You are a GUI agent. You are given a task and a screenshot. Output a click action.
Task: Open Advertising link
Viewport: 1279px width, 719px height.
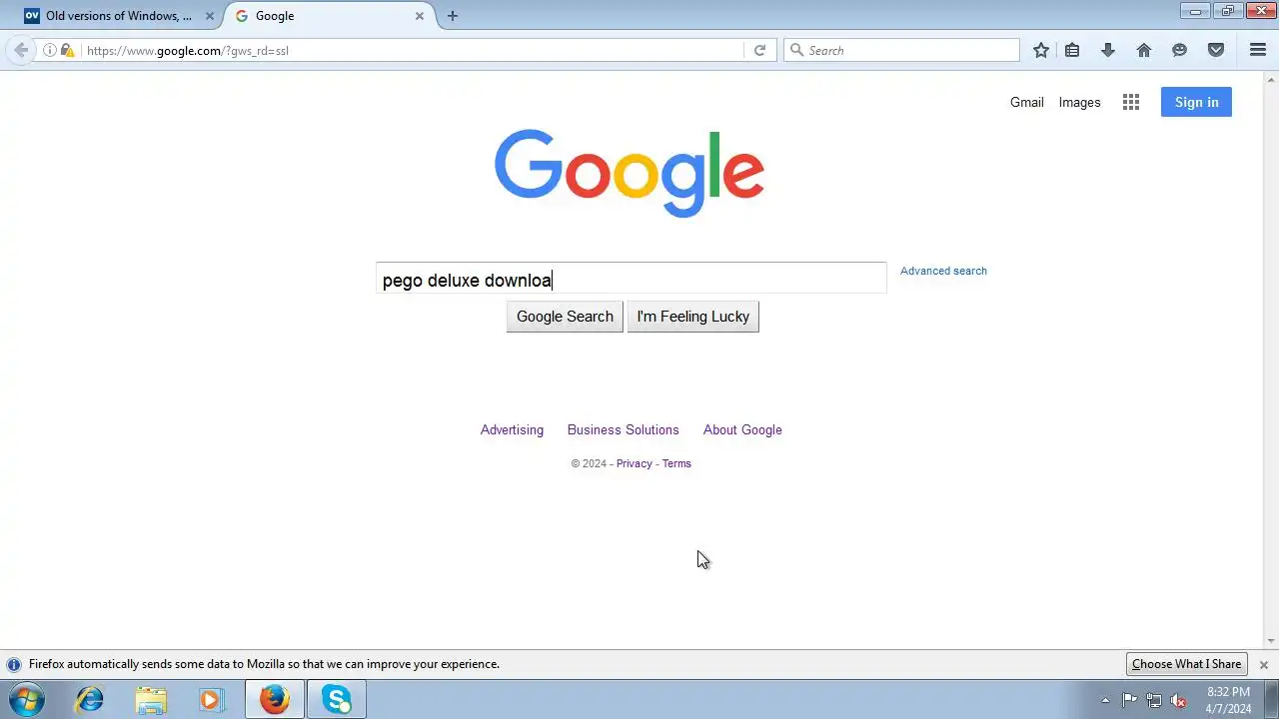(512, 429)
